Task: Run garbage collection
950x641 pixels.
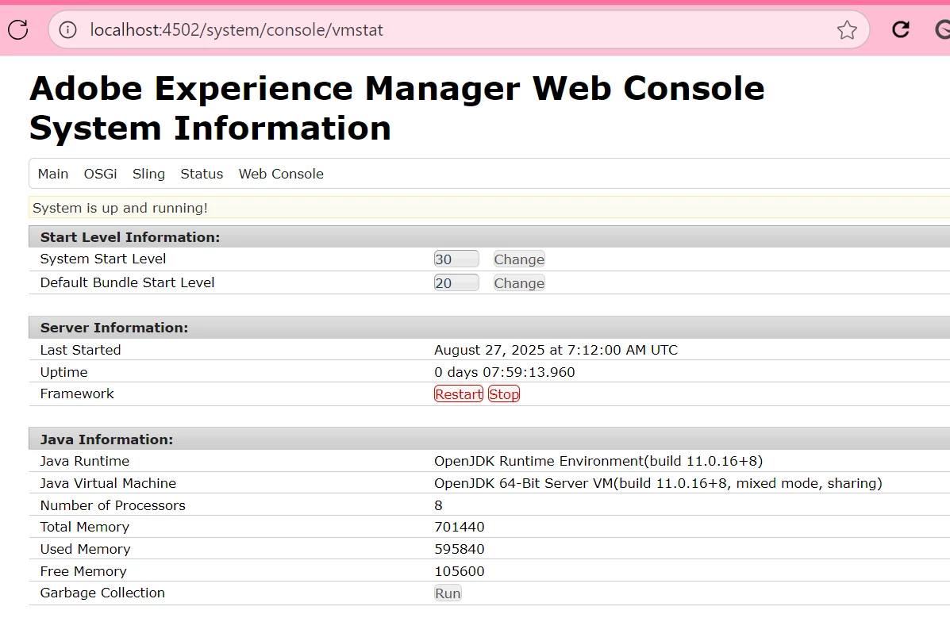Action: click(x=448, y=593)
